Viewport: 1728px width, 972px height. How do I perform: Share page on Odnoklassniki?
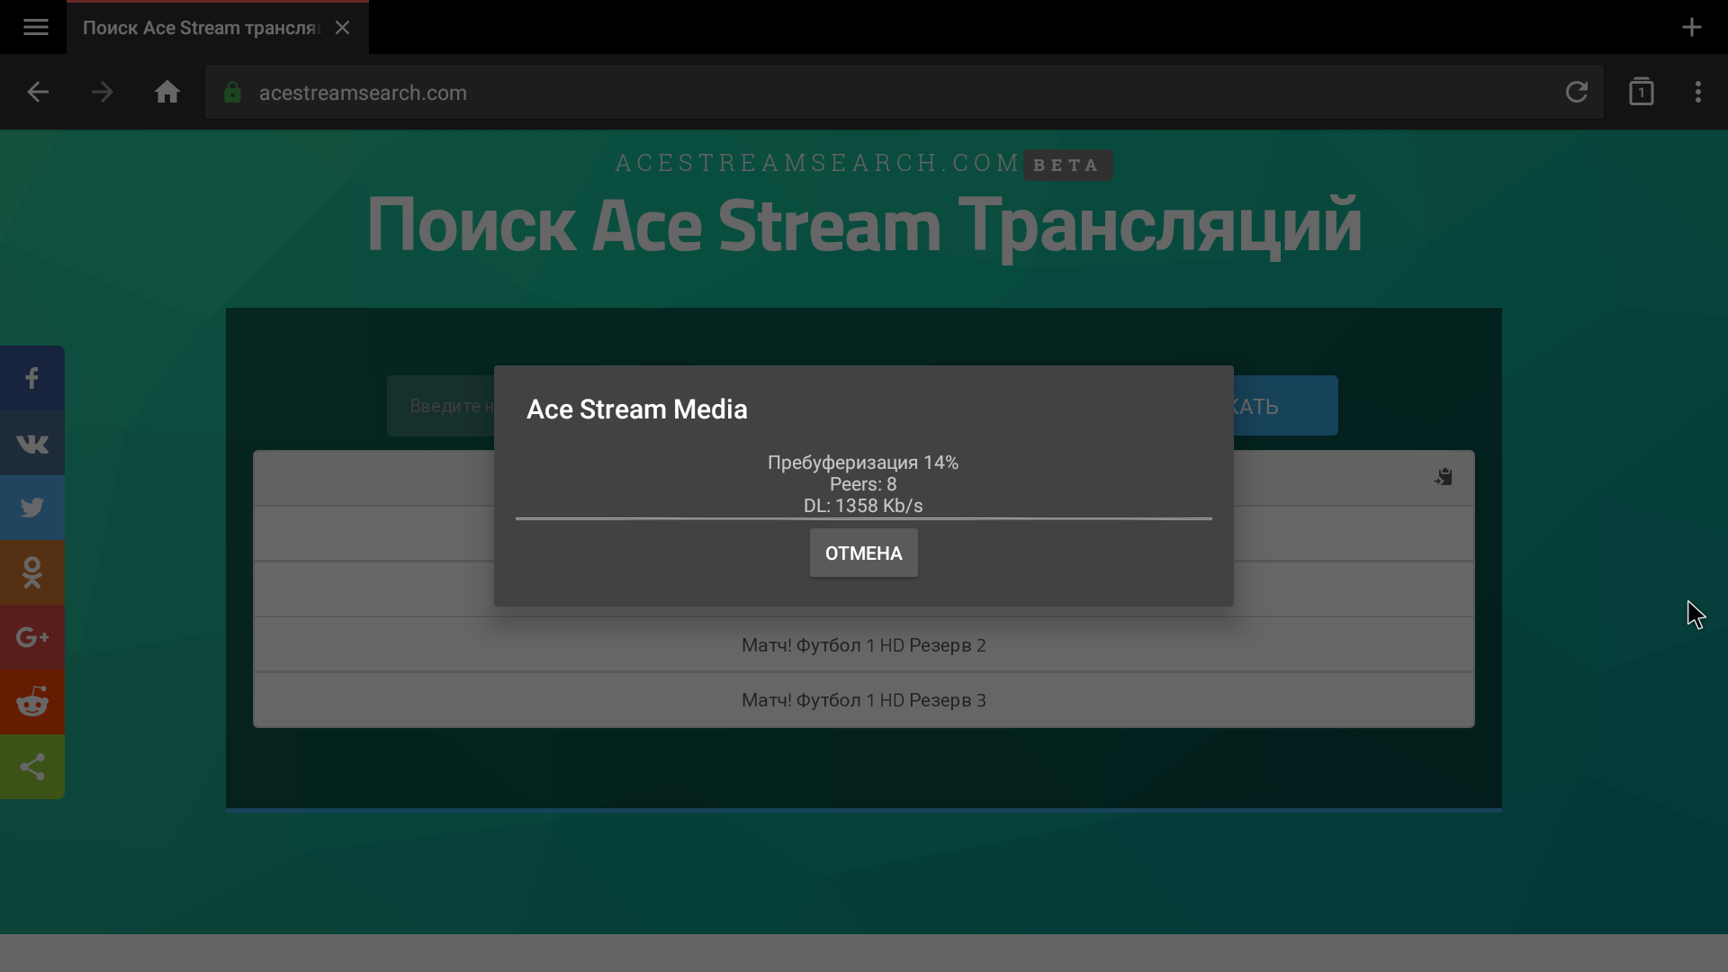pos(32,572)
